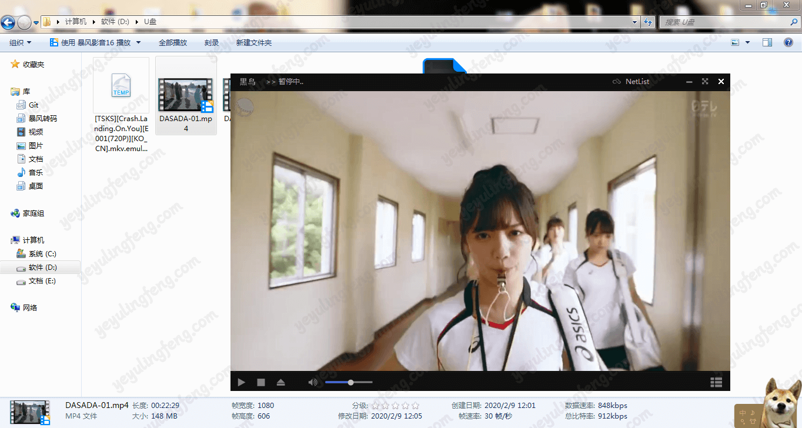Image resolution: width=802 pixels, height=428 pixels.
Task: Click 全部播放 in the toolbar
Action: coord(173,42)
